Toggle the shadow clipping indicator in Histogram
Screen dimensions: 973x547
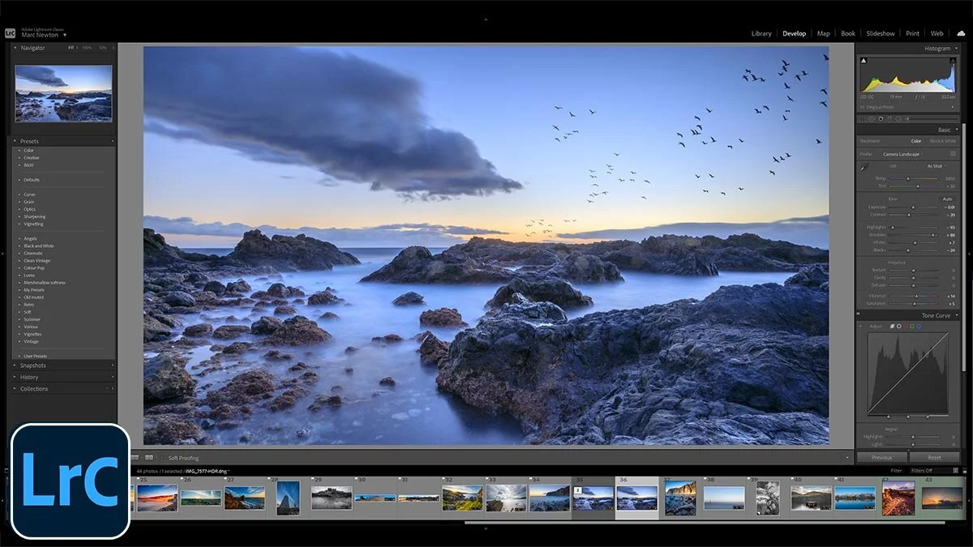[x=864, y=60]
